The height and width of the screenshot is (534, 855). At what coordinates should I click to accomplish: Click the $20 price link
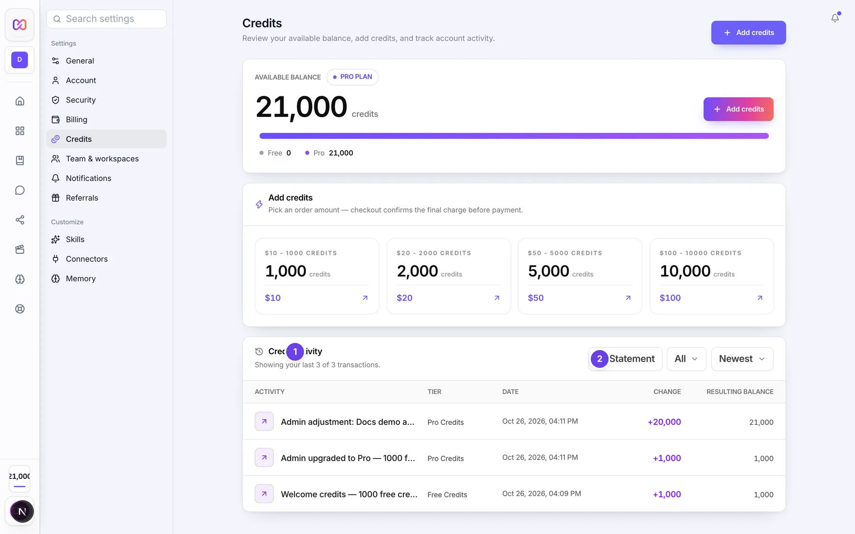click(x=404, y=298)
